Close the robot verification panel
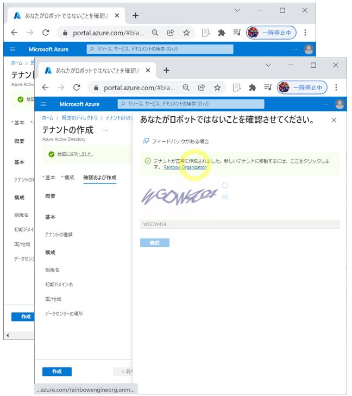Viewport: 352px width, 396px height. tap(334, 120)
